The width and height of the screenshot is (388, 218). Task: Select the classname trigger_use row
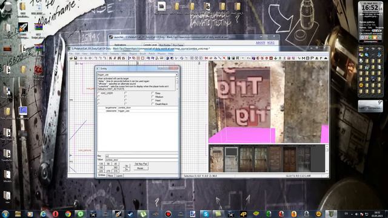pos(138,111)
